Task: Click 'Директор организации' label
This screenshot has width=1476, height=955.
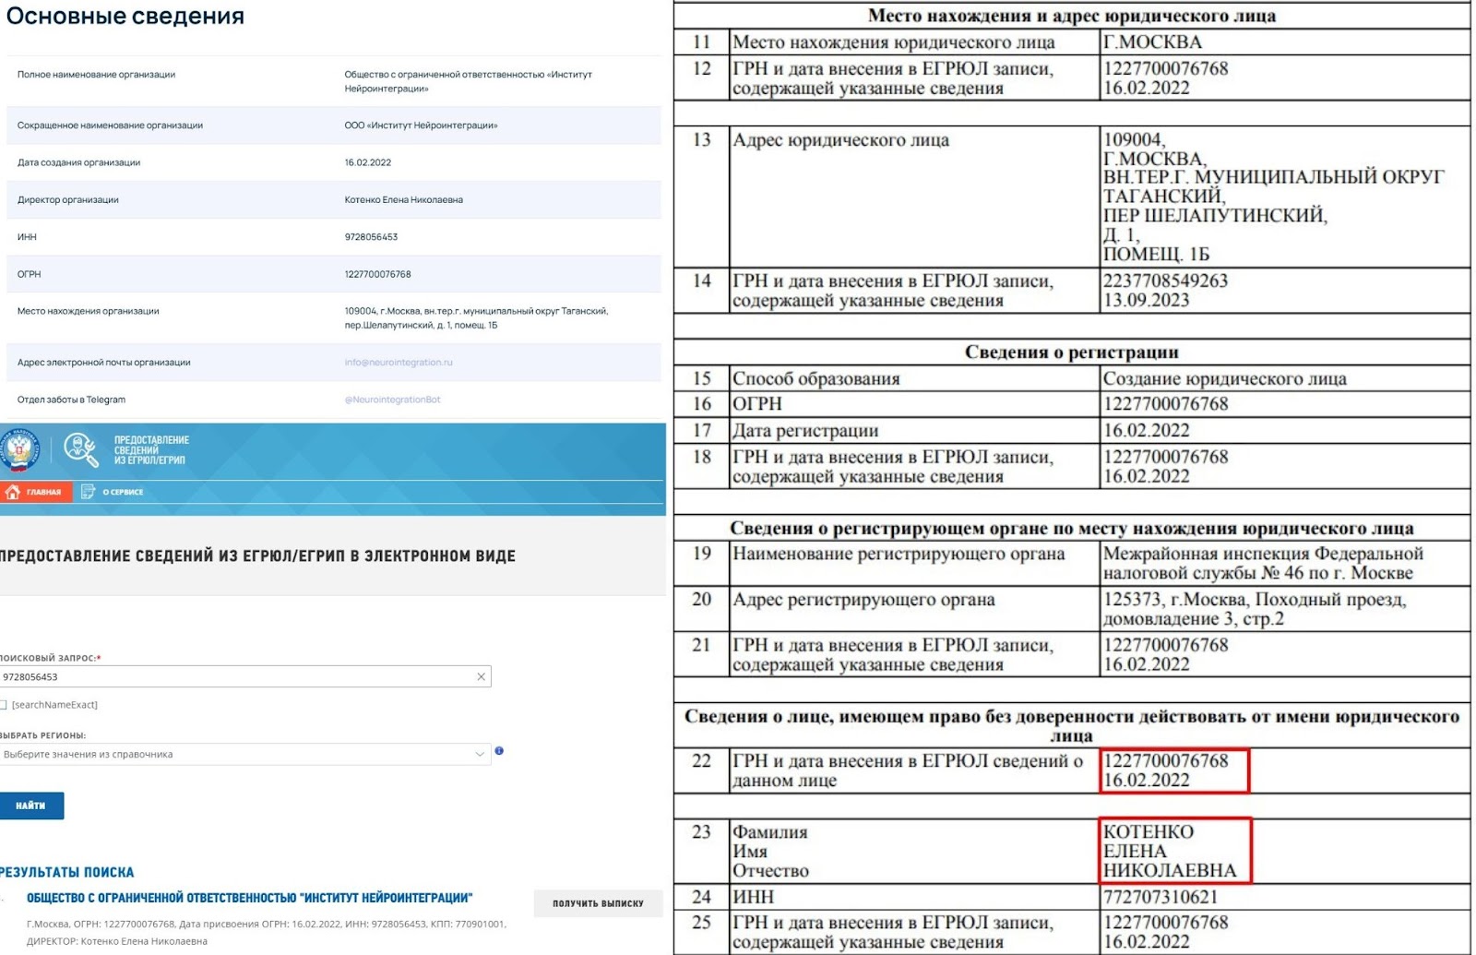Action: (x=67, y=200)
